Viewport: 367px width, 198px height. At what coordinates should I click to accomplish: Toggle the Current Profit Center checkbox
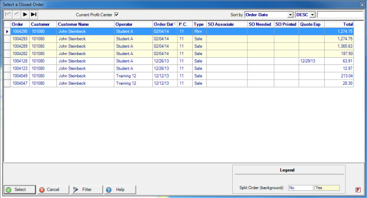click(116, 15)
